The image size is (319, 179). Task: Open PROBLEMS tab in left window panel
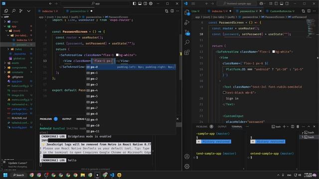pos(46,119)
